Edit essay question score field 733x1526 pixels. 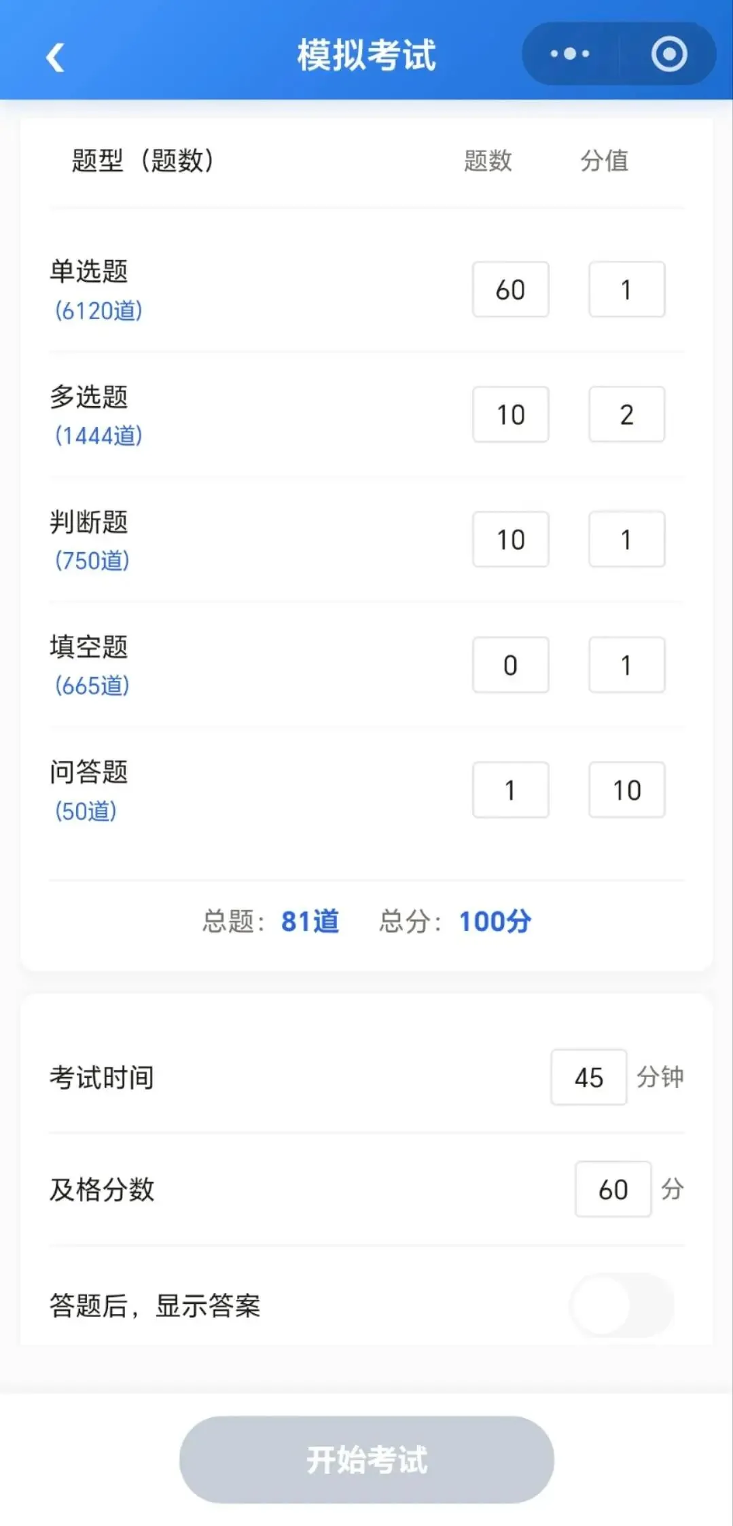click(626, 790)
